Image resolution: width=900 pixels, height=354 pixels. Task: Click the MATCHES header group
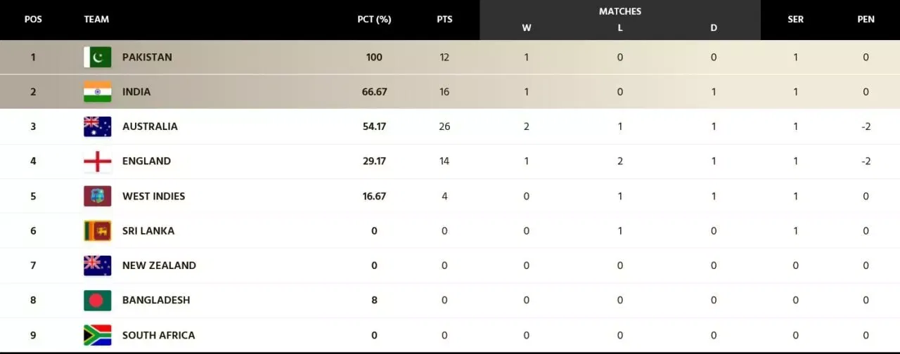pyautogui.click(x=619, y=11)
